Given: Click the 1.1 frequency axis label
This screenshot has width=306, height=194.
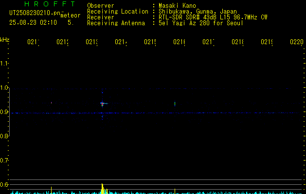Looking at the screenshot, I should coord(4,64).
